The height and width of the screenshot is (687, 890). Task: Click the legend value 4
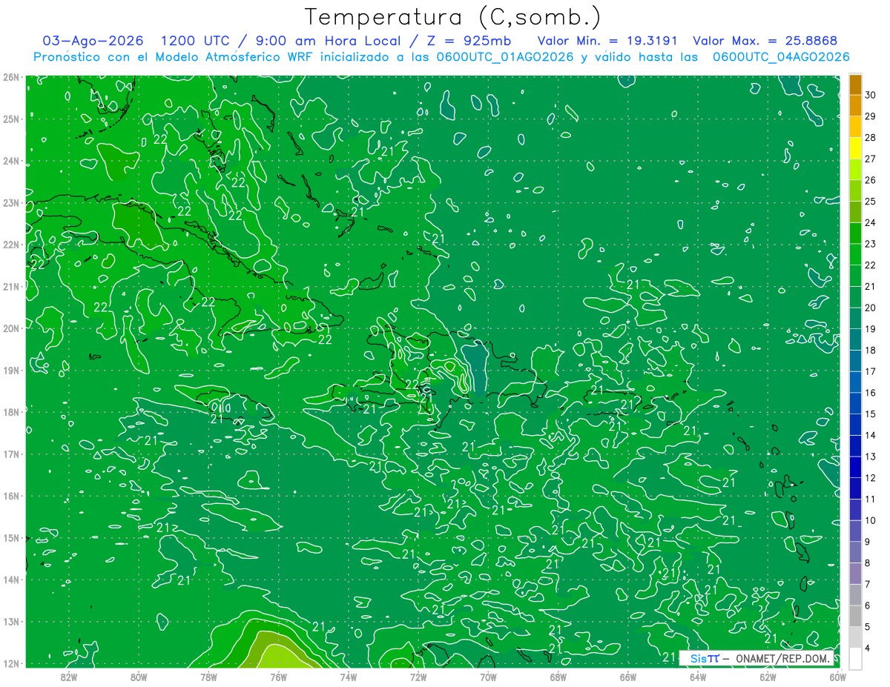[868, 648]
